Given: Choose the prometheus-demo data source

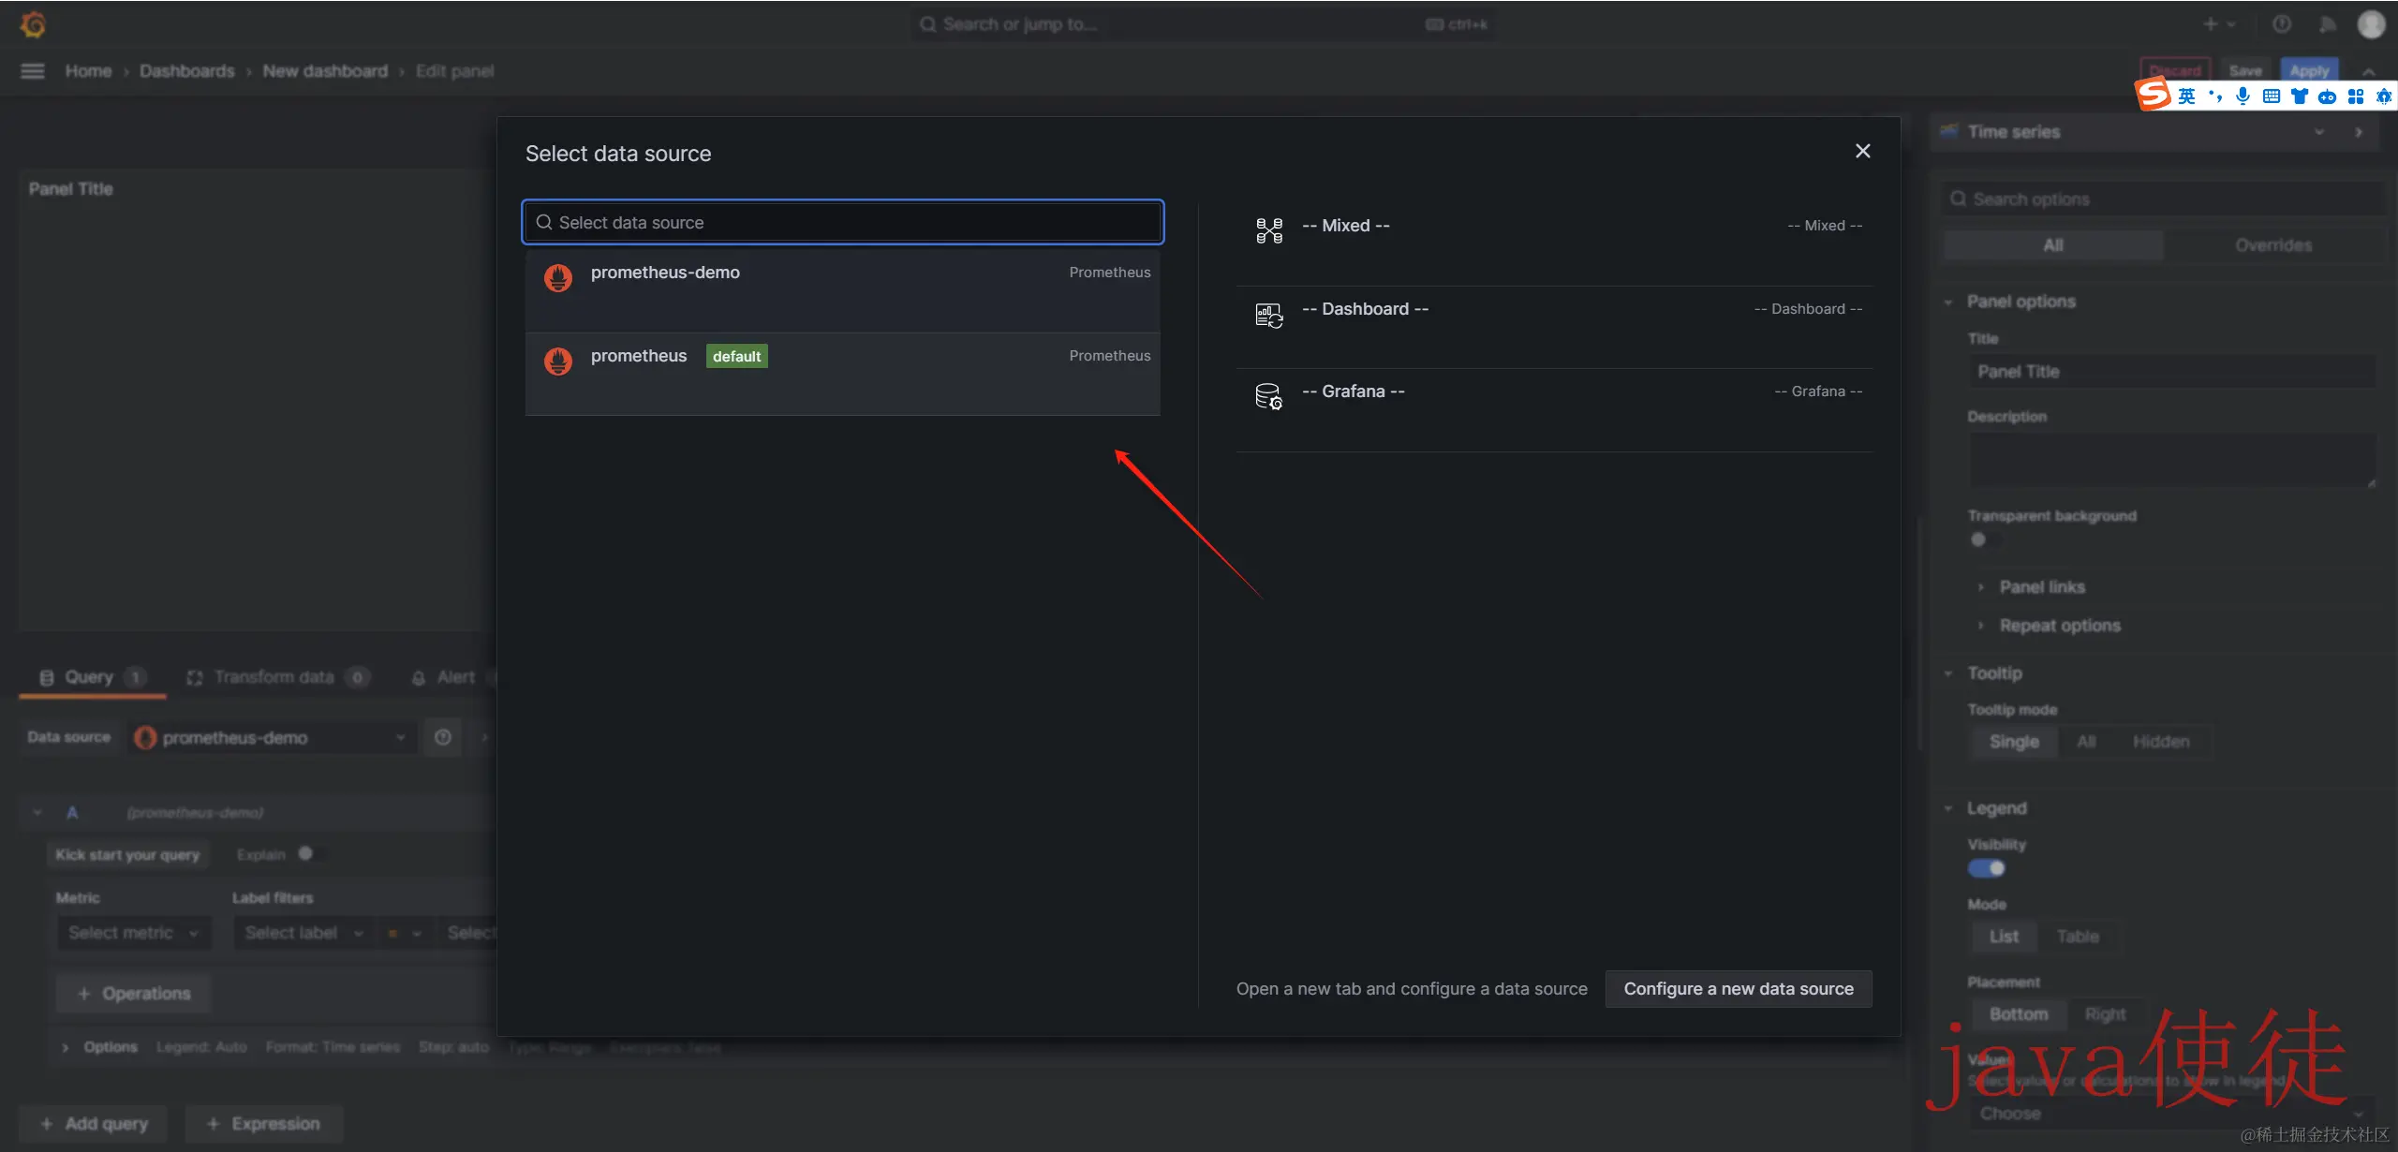Looking at the screenshot, I should tap(843, 291).
